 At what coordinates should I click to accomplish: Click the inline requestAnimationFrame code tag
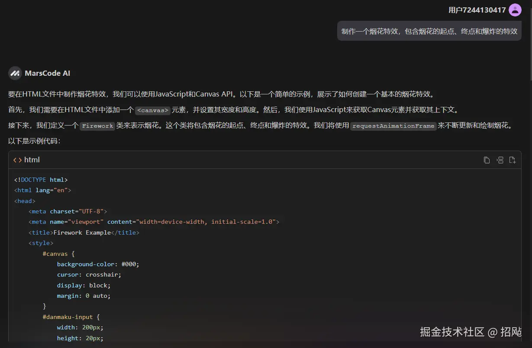393,126
